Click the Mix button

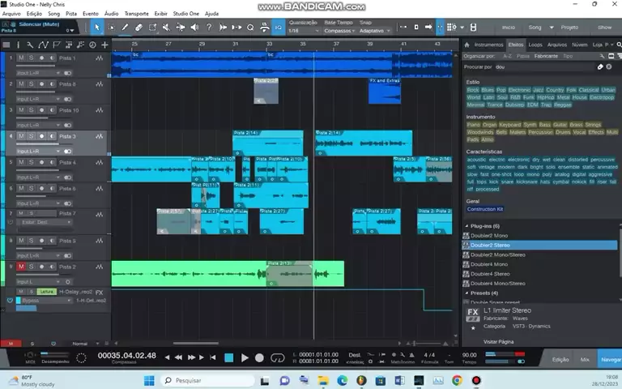pyautogui.click(x=585, y=358)
